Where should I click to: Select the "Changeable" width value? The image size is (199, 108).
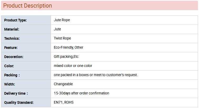(63, 84)
